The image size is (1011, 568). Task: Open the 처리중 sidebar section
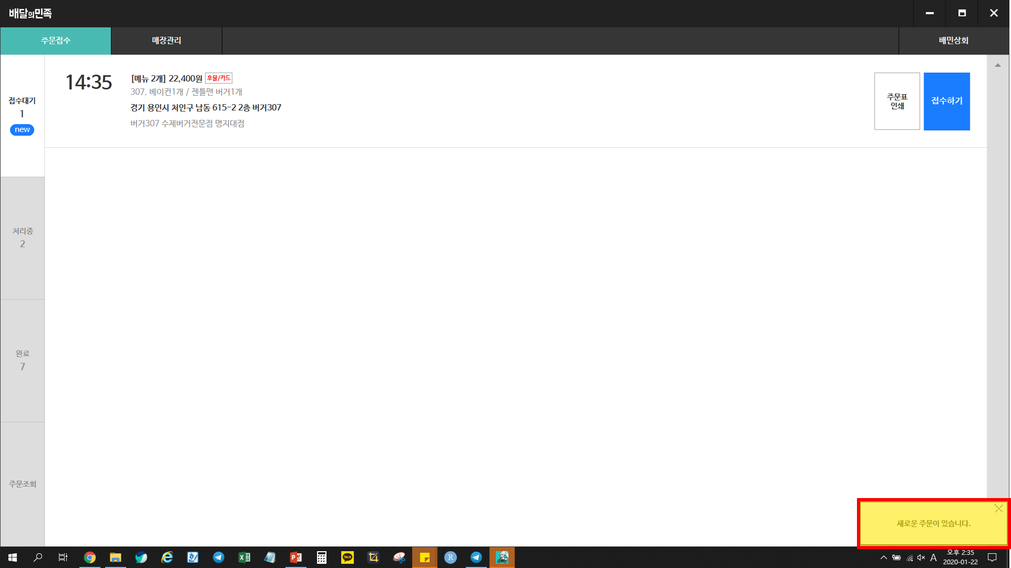coord(22,238)
